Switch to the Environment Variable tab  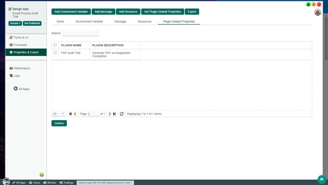(89, 22)
